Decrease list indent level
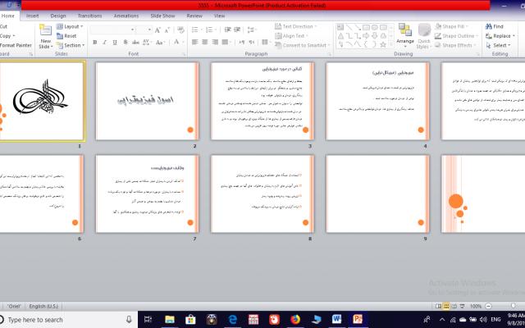Viewport: 525px width, 328px height. 228,30
